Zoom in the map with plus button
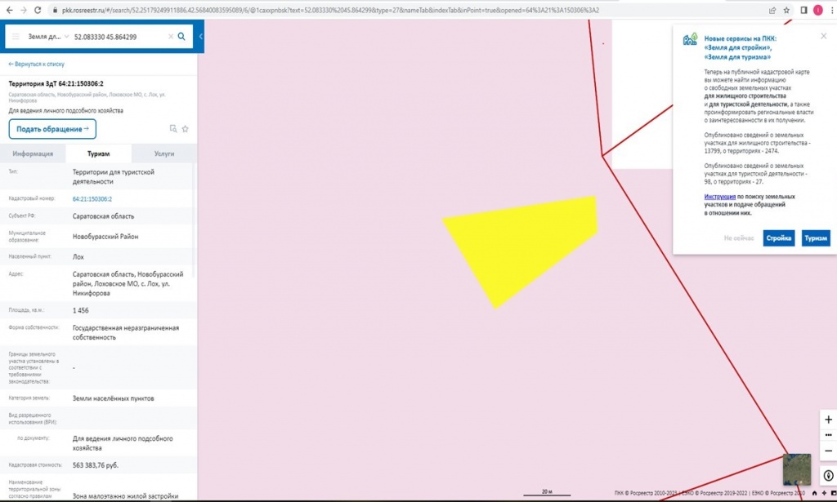Viewport: 837px width, 502px height. coord(828,420)
